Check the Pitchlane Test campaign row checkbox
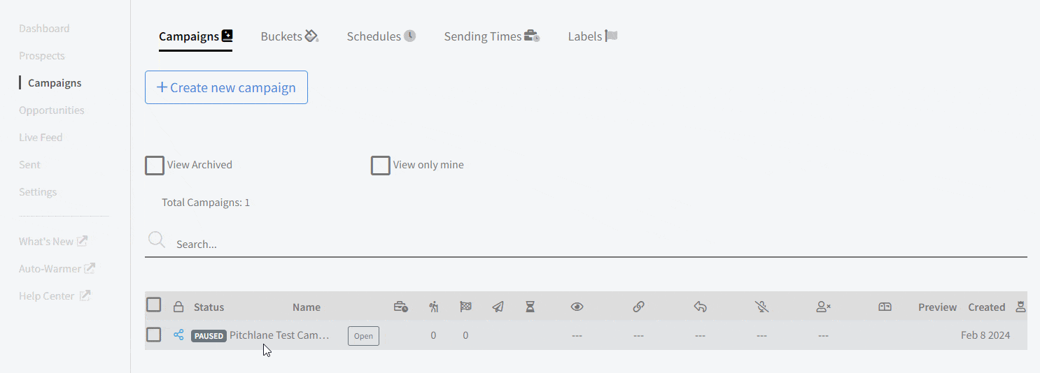The image size is (1040, 373). pos(154,335)
